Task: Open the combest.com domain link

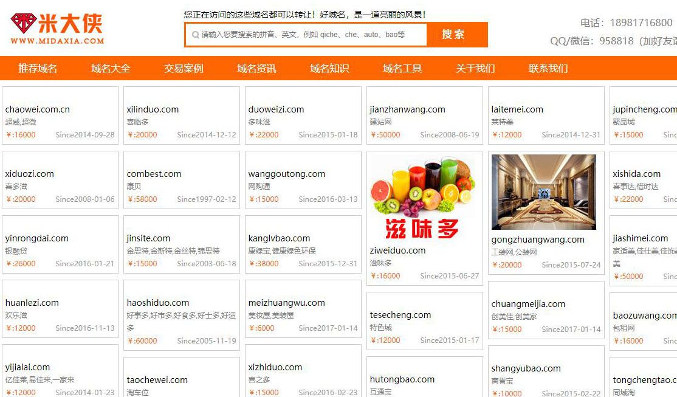Action: (154, 174)
